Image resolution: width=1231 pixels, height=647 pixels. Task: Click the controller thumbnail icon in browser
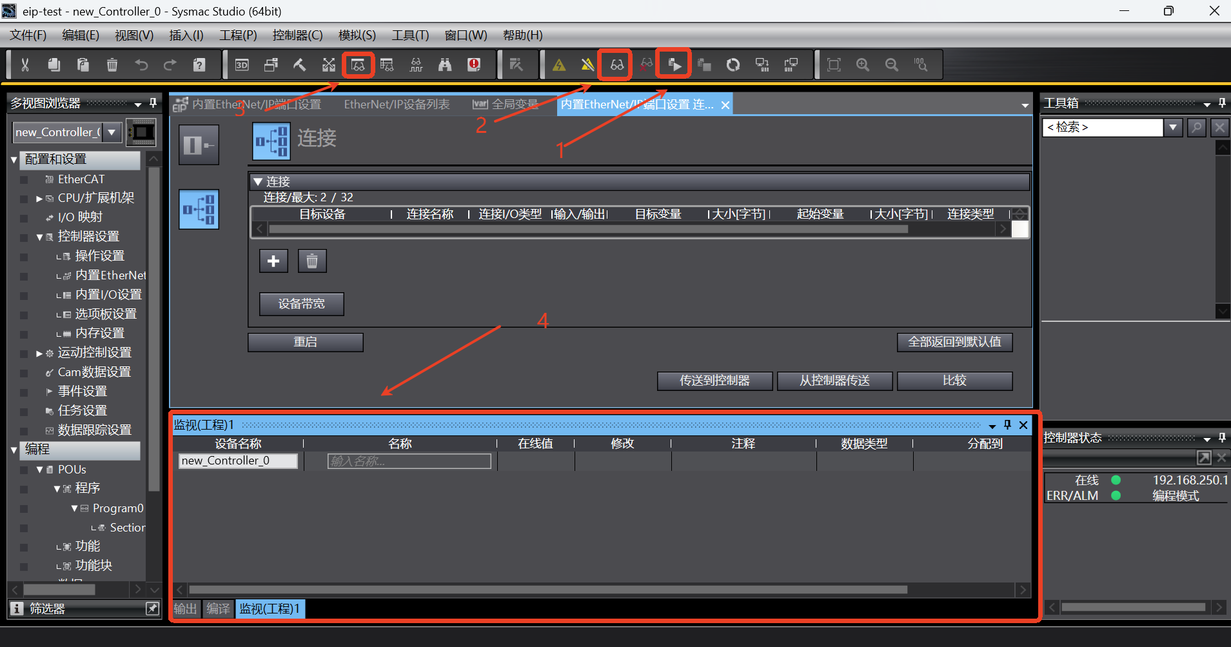click(x=141, y=132)
